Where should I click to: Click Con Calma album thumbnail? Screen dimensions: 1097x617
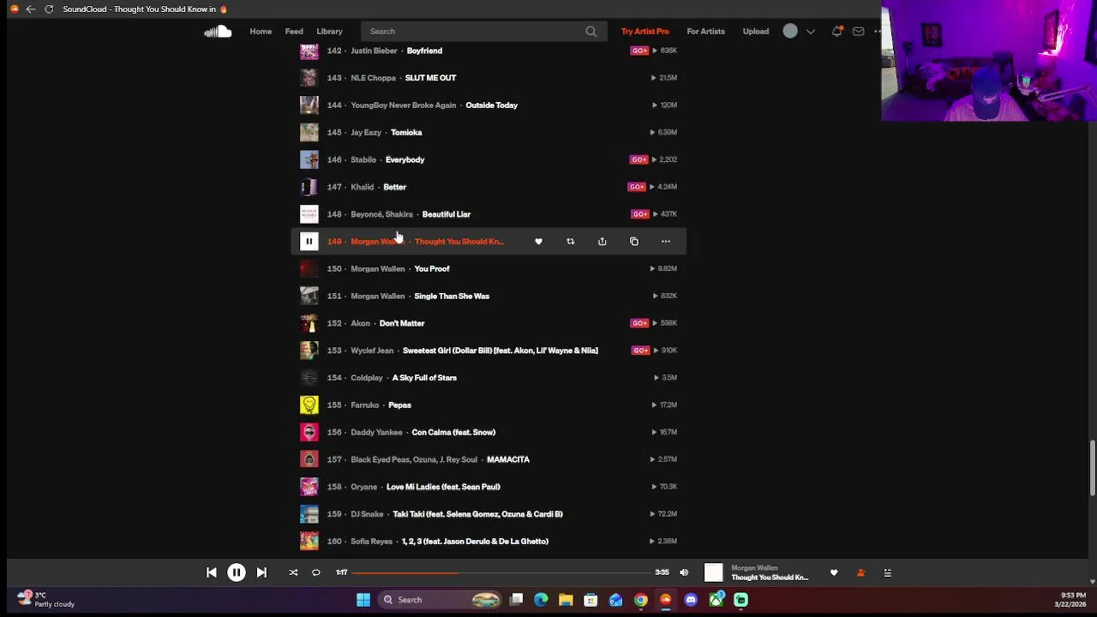click(x=309, y=433)
